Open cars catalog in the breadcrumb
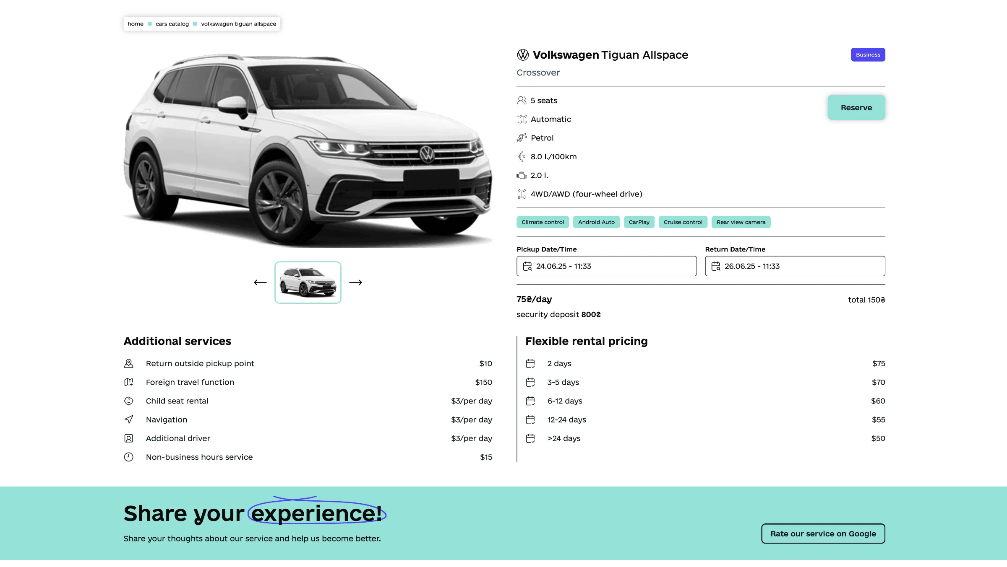Screen dimensions: 1007x567 172,24
